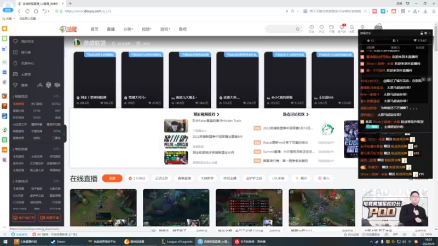Select the 金铲铲之战 filter tab
The height and width of the screenshot is (246, 438).
(254, 178)
